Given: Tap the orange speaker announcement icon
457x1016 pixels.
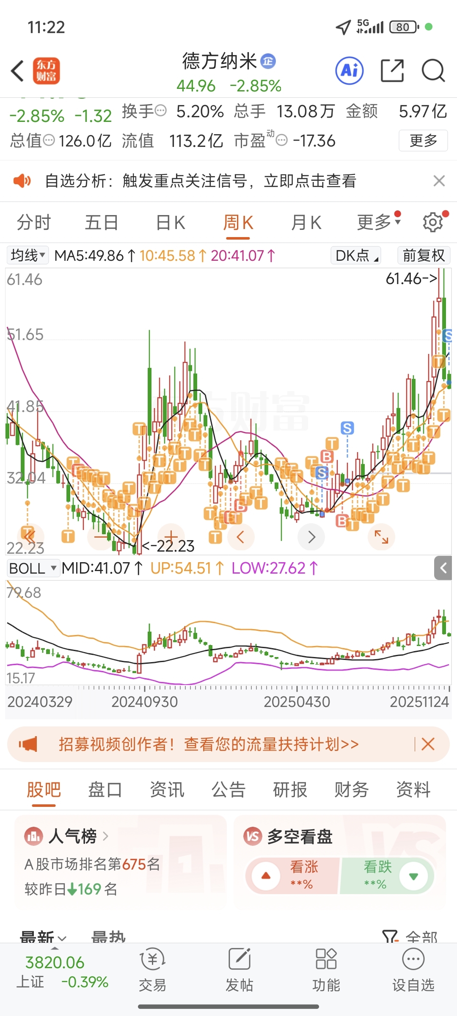Looking at the screenshot, I should click(x=22, y=181).
